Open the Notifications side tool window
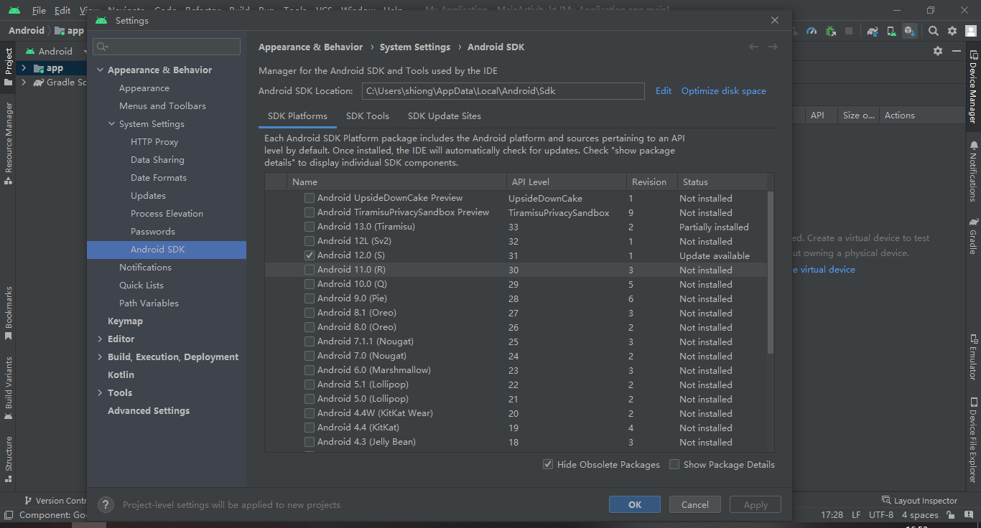The height and width of the screenshot is (528, 981). [x=973, y=172]
